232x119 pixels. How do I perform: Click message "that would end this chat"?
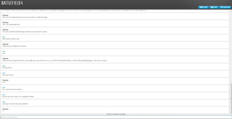tap(115, 38)
